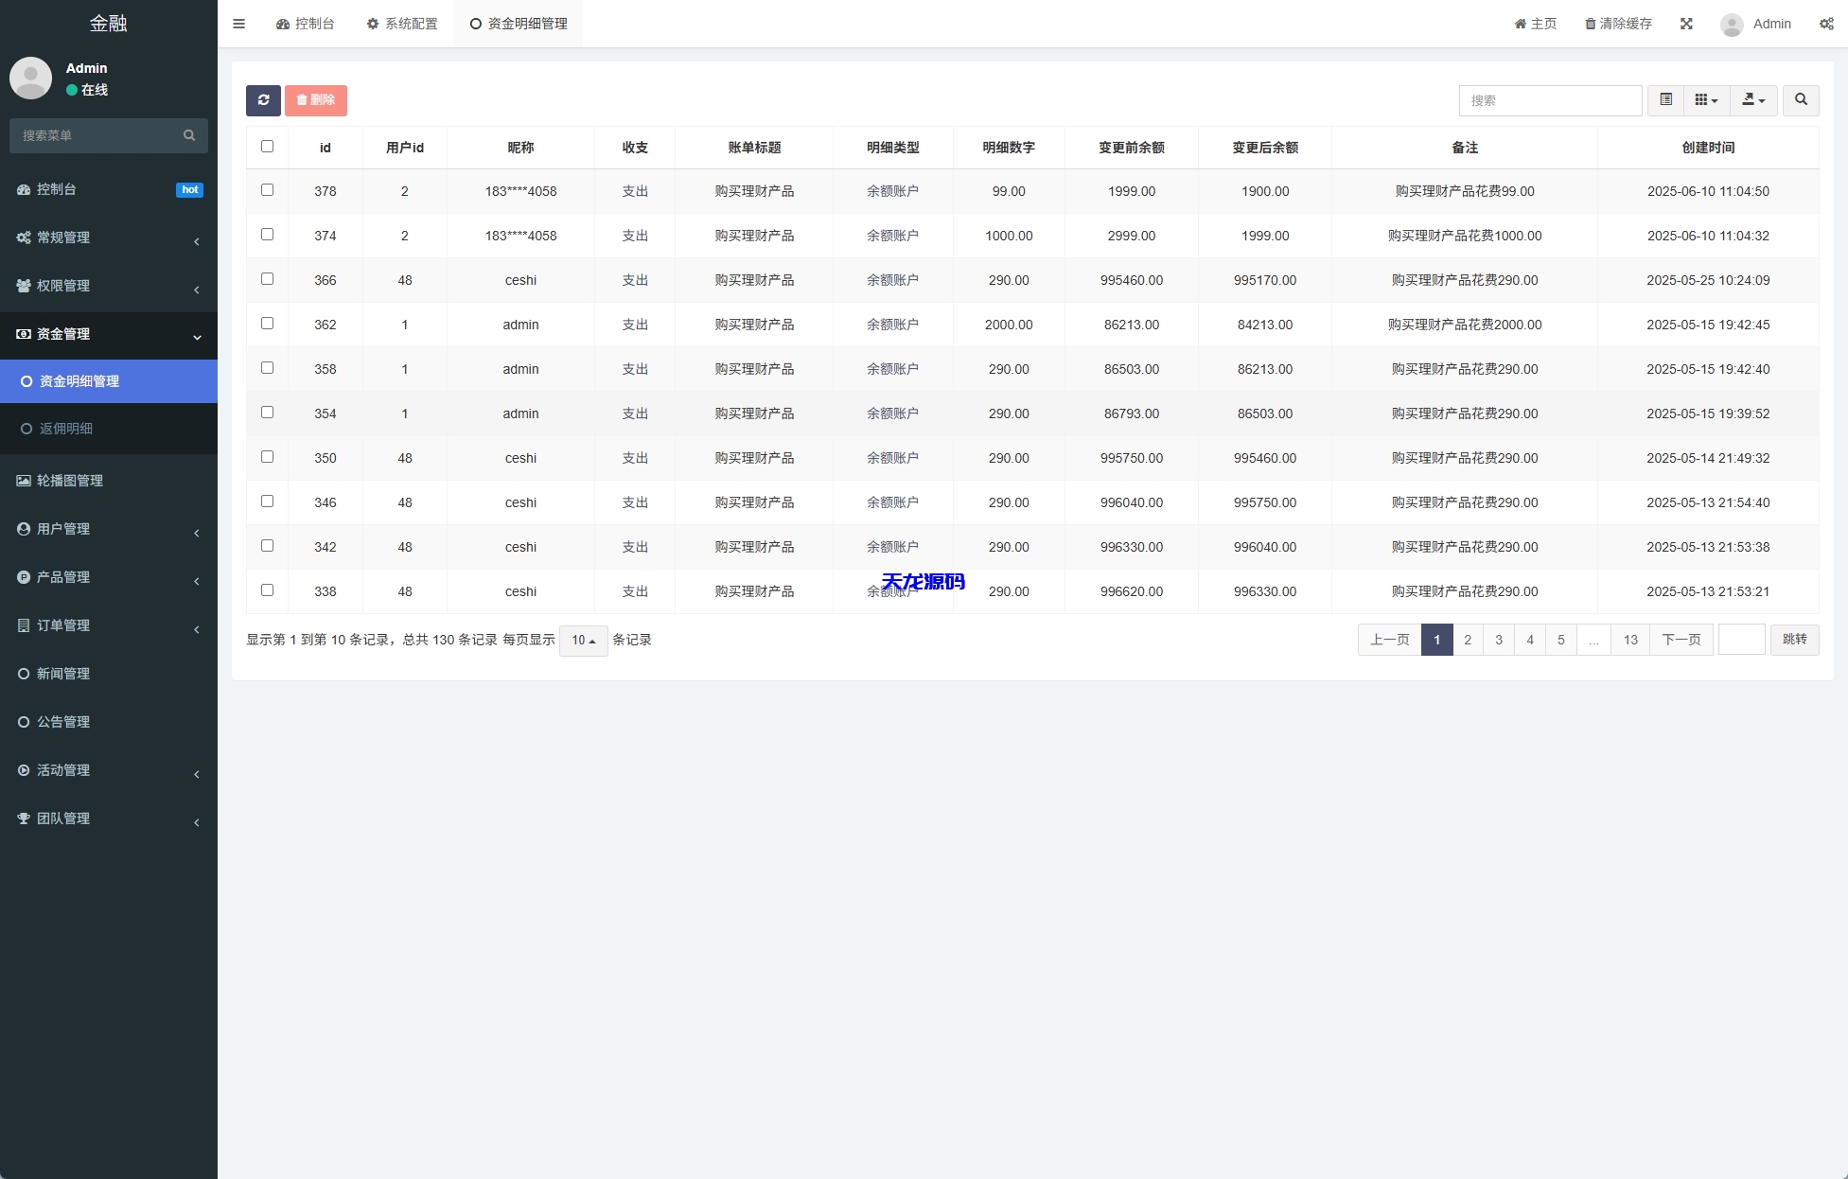Open the 返佣明细 sidebar menu item
The height and width of the screenshot is (1179, 1848).
click(x=66, y=429)
